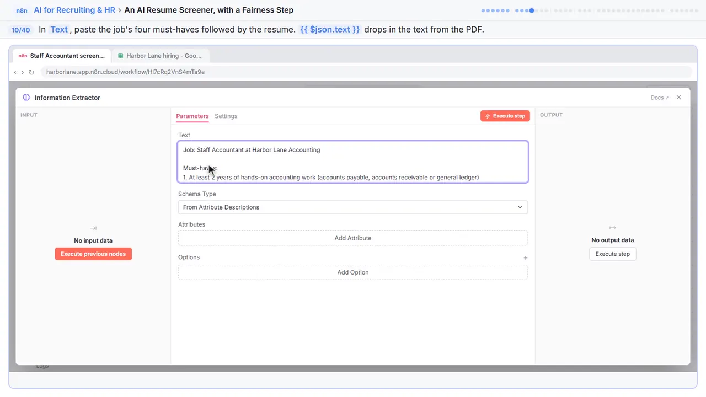Viewport: 706px width, 397px height.
Task: Switch to the Staff Accountant screener tab
Action: (x=62, y=56)
